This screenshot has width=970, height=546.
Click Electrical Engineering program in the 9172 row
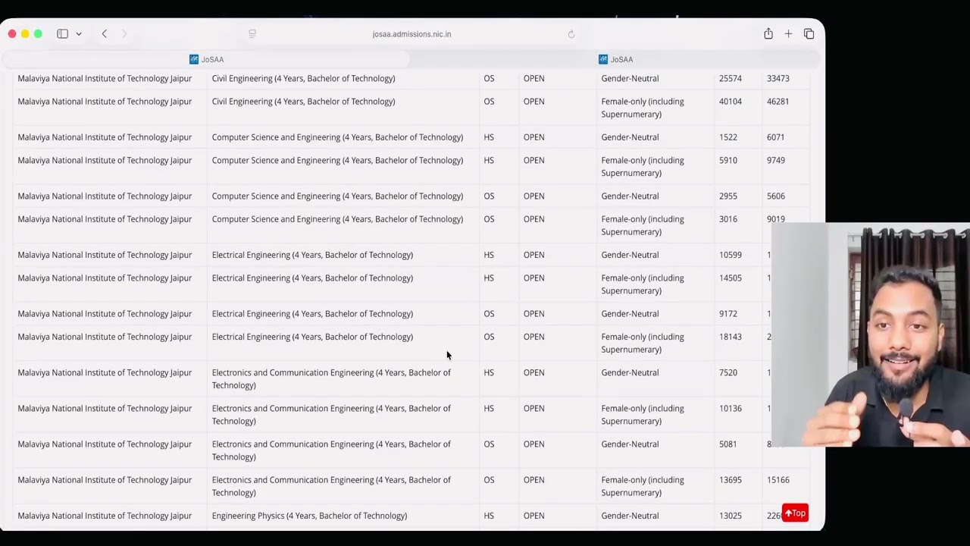tap(312, 314)
